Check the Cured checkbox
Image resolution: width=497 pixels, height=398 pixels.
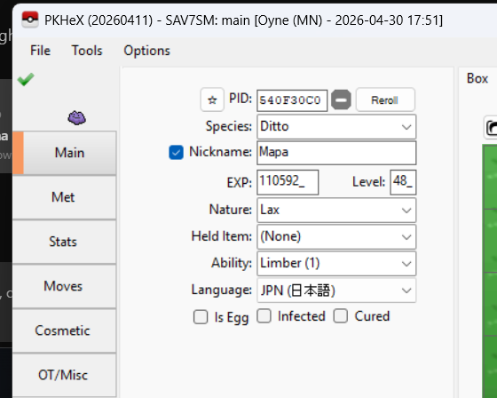[x=341, y=316]
